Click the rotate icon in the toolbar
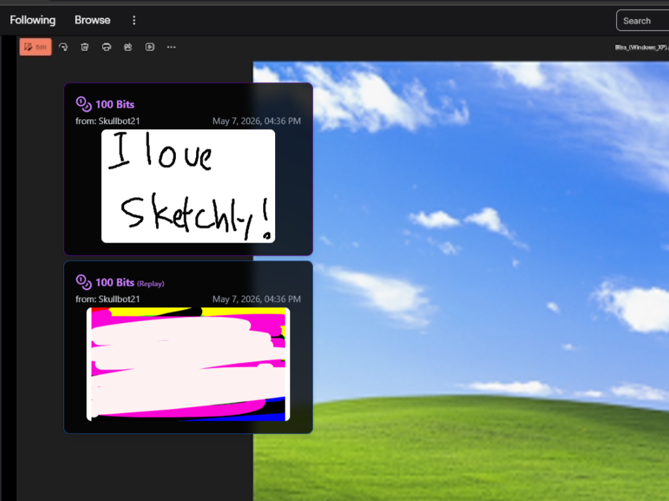669x501 pixels. (x=63, y=47)
